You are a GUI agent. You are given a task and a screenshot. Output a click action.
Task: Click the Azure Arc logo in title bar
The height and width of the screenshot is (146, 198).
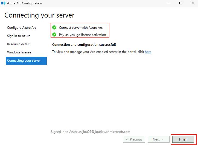click(3, 3)
